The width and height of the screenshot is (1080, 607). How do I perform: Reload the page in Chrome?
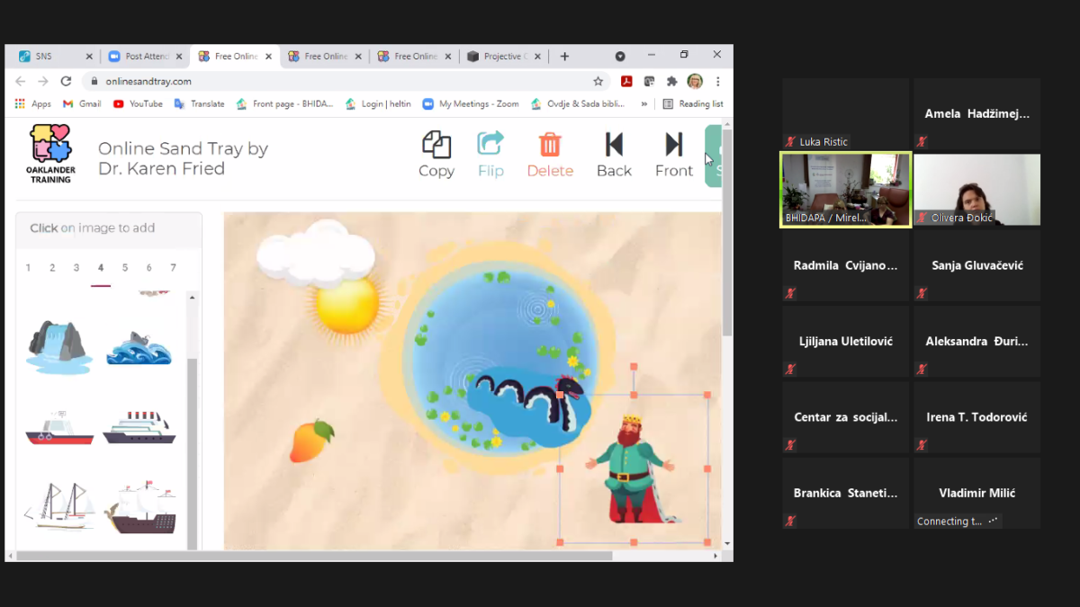(66, 81)
